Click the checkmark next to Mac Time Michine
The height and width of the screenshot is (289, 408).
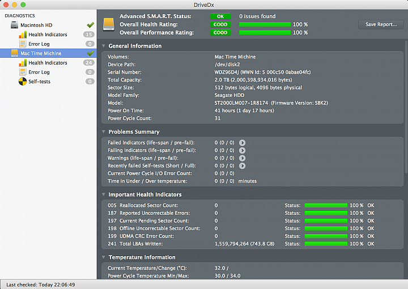(90, 53)
